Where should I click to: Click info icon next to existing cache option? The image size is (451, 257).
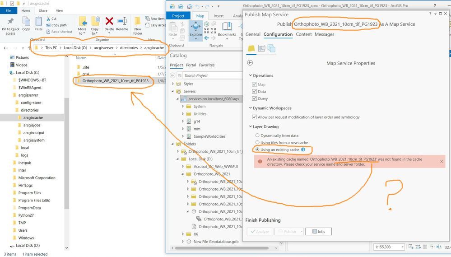point(303,150)
